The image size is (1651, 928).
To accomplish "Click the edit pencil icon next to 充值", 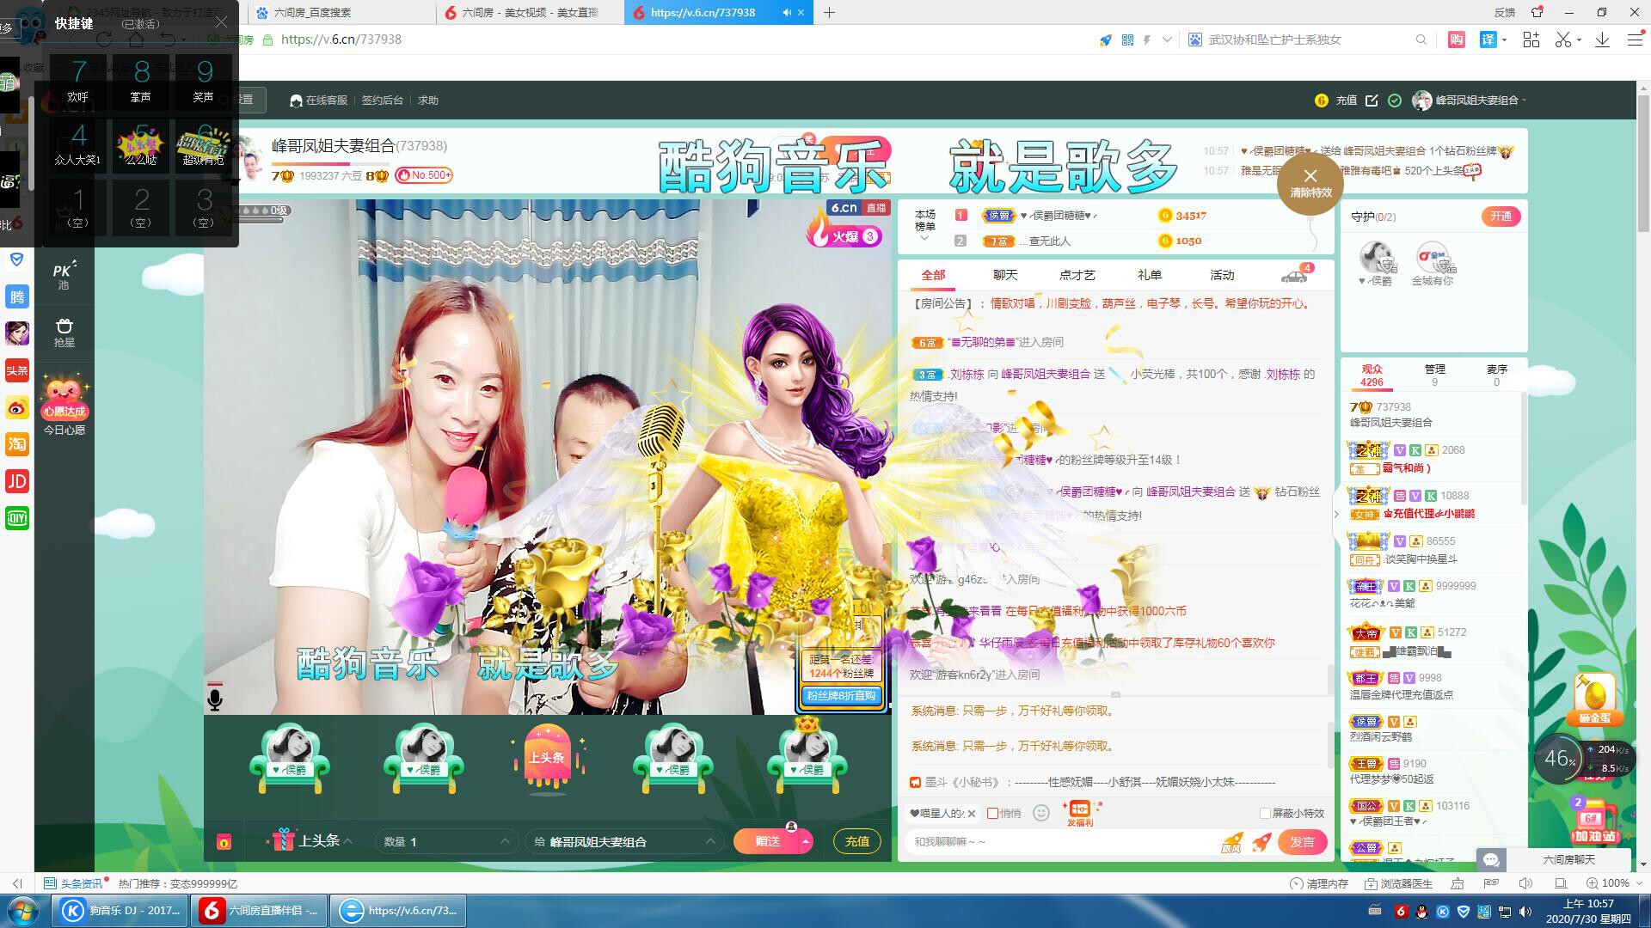I will (1372, 101).
